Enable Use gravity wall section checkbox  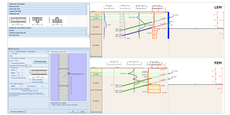pyautogui.click(x=10, y=63)
